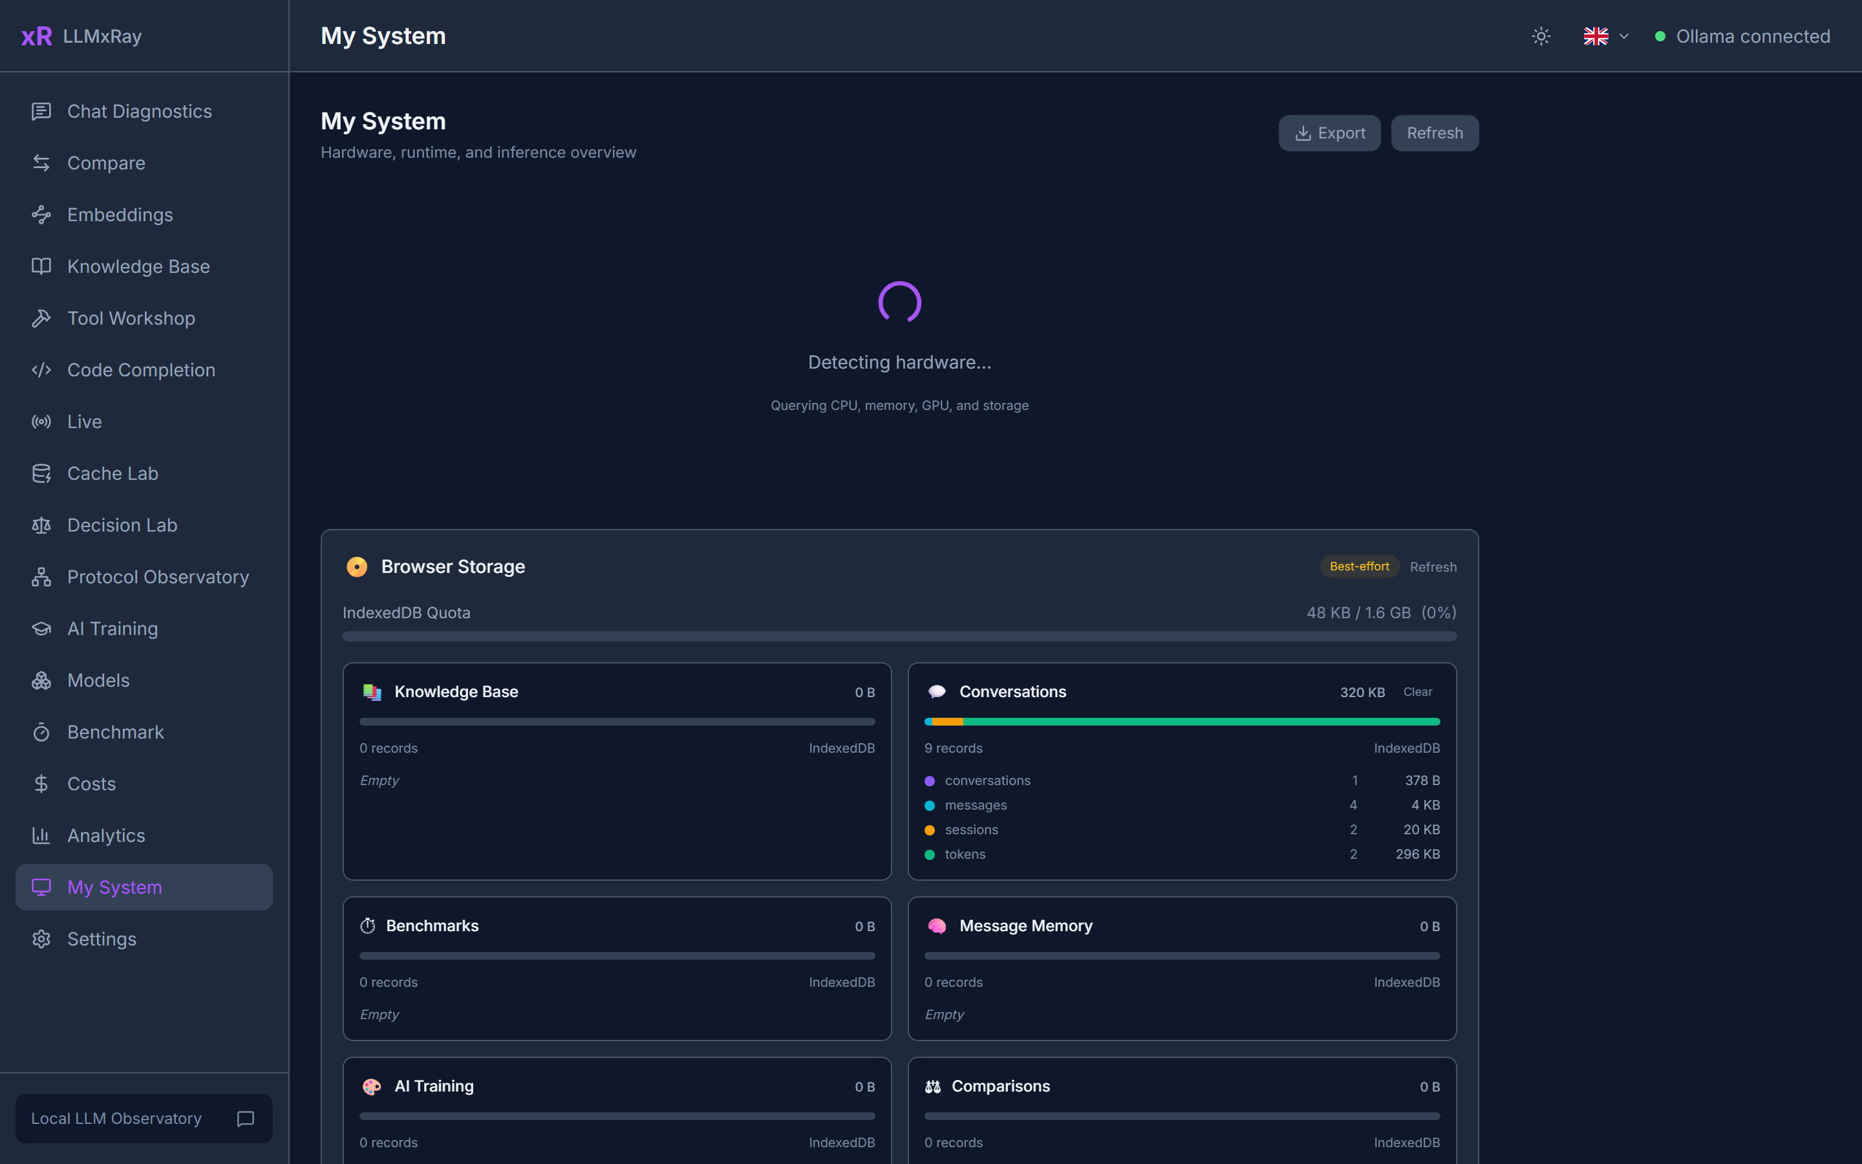1862x1164 pixels.
Task: Click the AI Training graduation cap icon
Action: tap(41, 629)
